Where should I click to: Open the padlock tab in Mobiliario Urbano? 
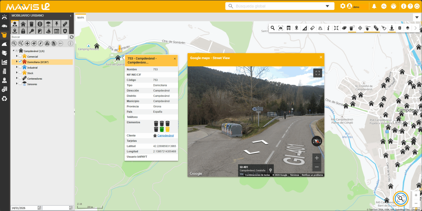pos(23,31)
